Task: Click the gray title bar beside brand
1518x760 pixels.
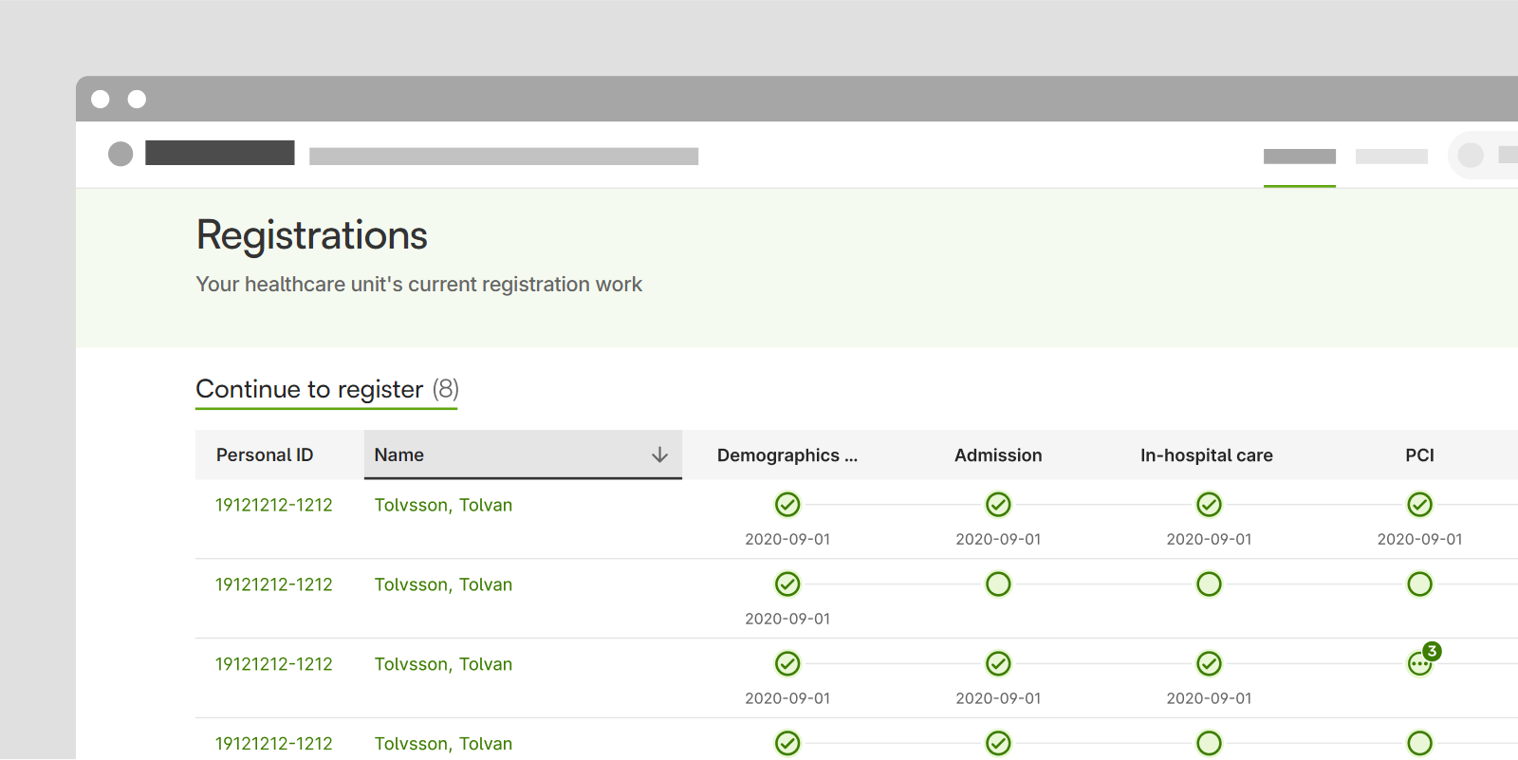Action: 504,157
